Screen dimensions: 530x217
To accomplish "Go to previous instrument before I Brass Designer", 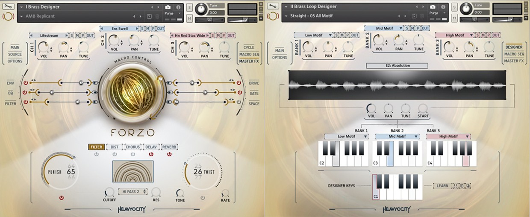I will click(x=152, y=7).
